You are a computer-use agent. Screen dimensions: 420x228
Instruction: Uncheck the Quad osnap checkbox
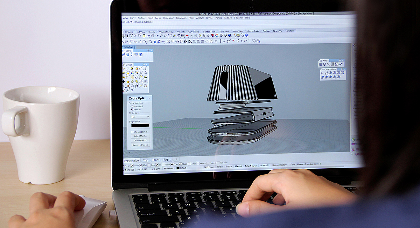(x=180, y=164)
